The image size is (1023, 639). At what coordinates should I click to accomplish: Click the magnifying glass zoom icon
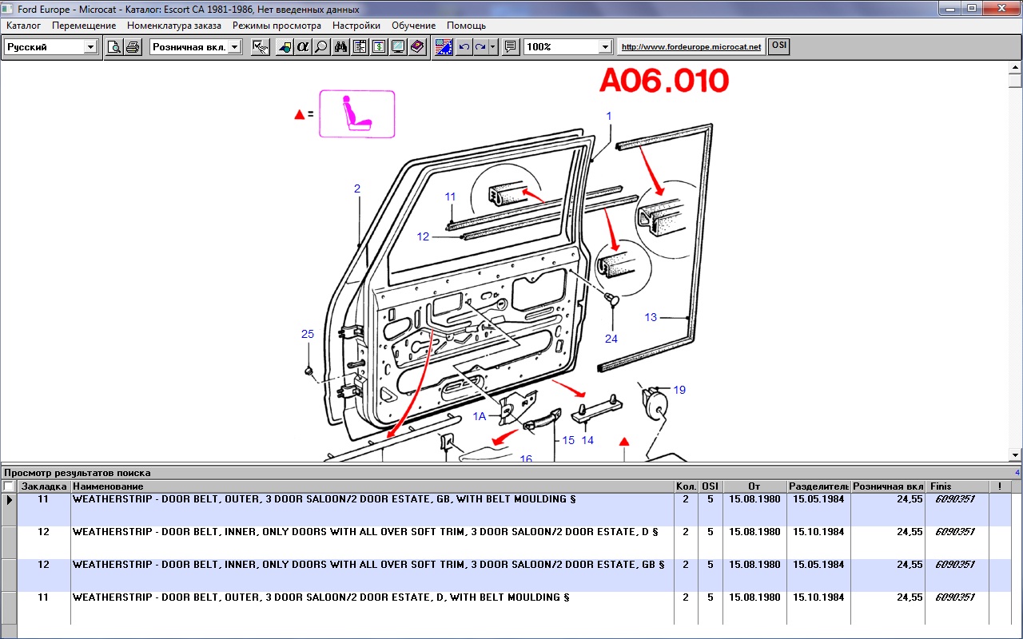click(x=320, y=47)
